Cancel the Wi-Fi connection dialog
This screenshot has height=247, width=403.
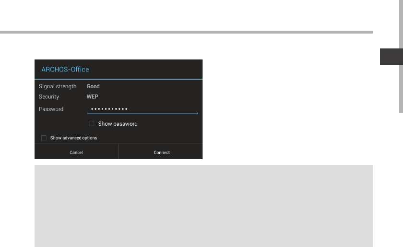click(77, 152)
